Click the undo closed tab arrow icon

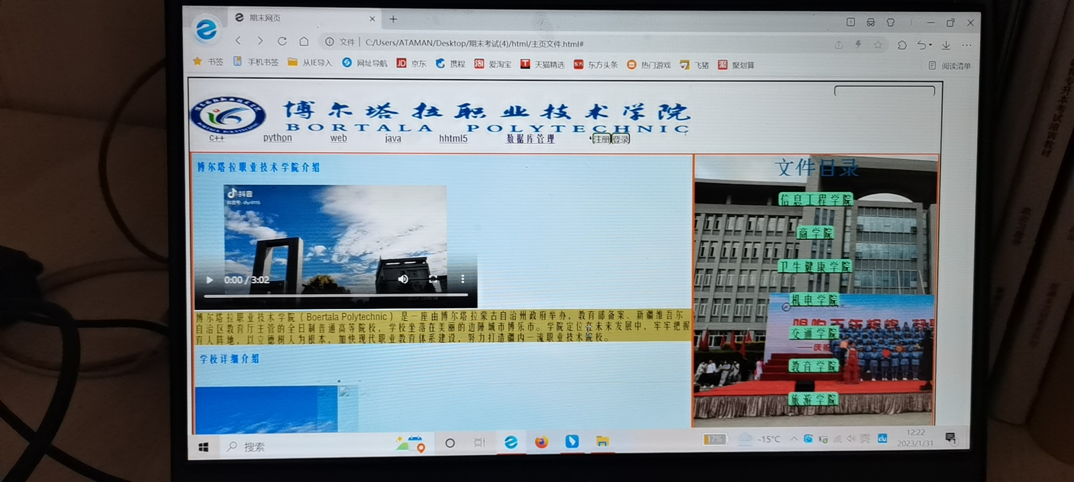921,45
